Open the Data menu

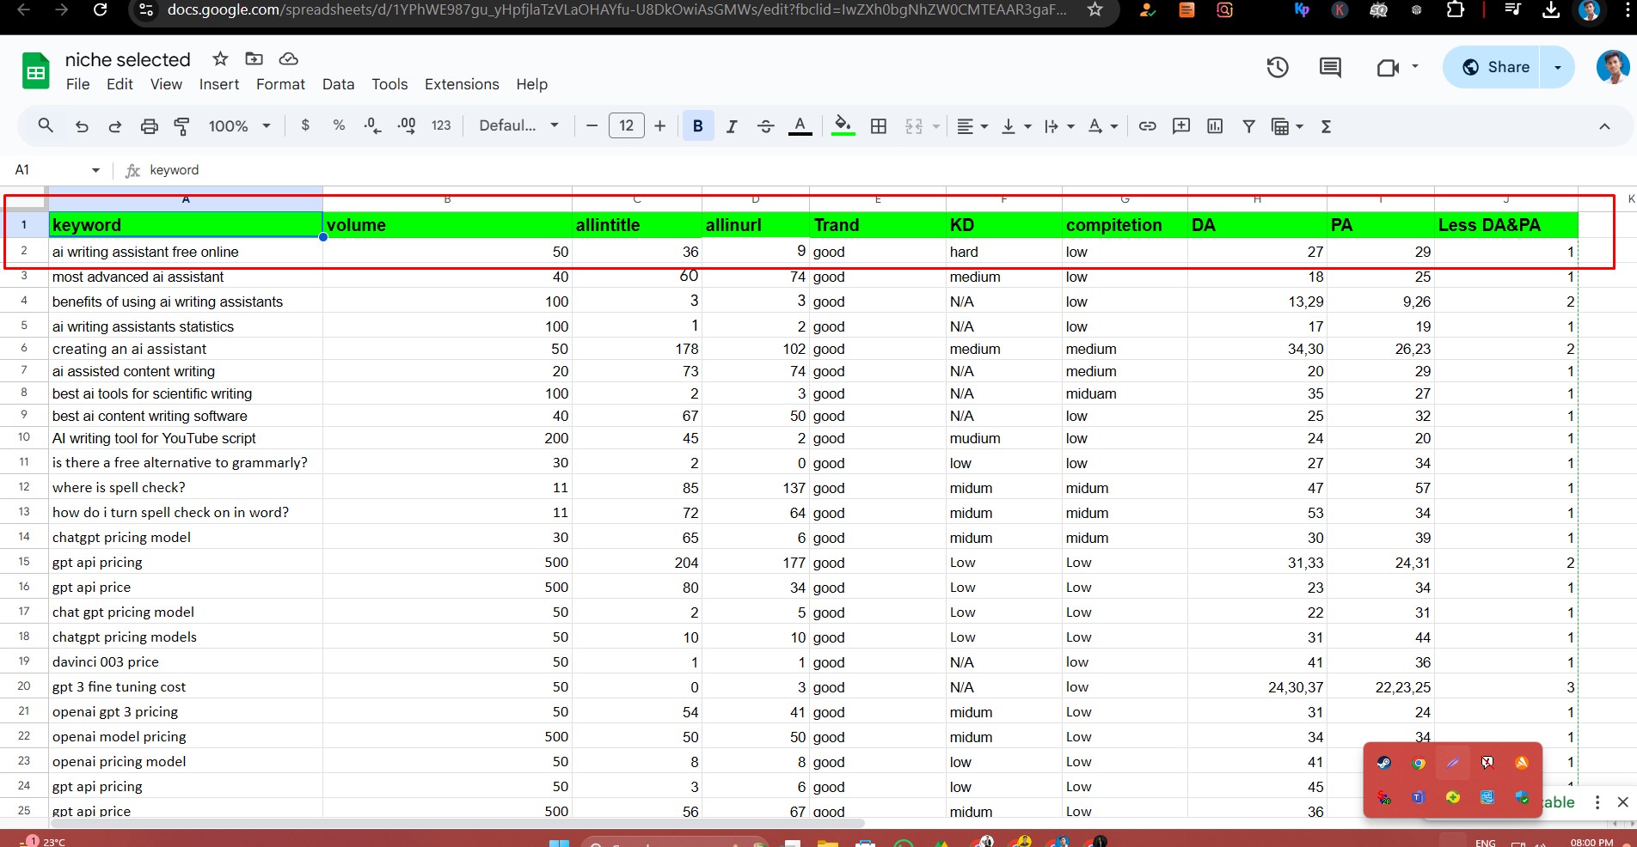[x=338, y=84]
